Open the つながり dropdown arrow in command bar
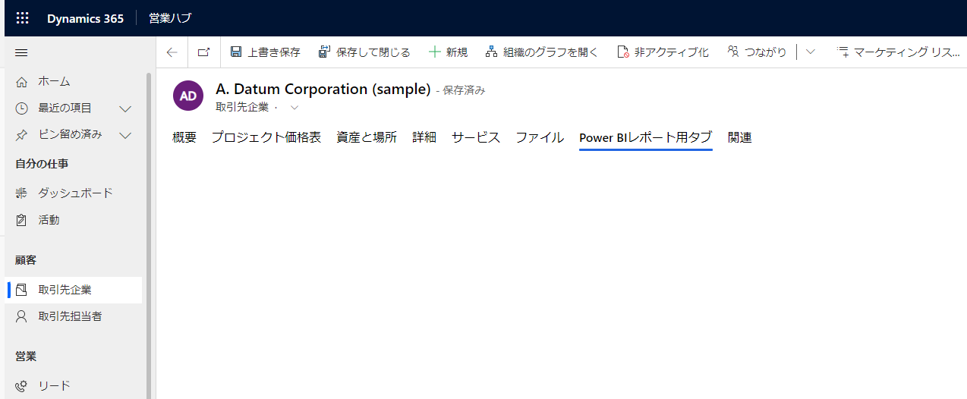 point(810,52)
